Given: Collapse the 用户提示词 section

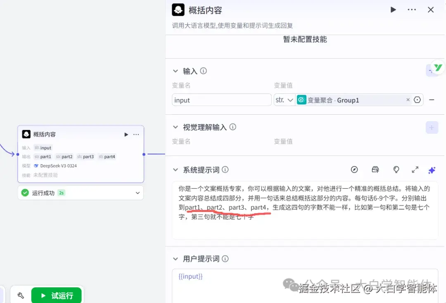Looking at the screenshot, I should pyautogui.click(x=176, y=259).
